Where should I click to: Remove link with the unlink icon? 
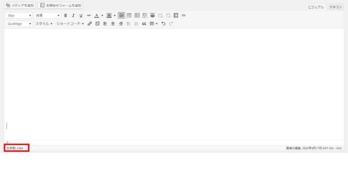coord(98,23)
